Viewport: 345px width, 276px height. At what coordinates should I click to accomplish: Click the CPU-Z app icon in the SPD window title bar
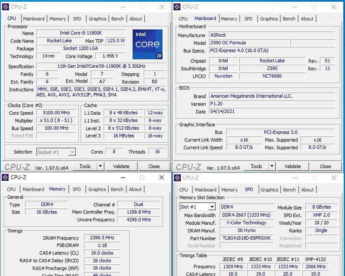(177, 178)
